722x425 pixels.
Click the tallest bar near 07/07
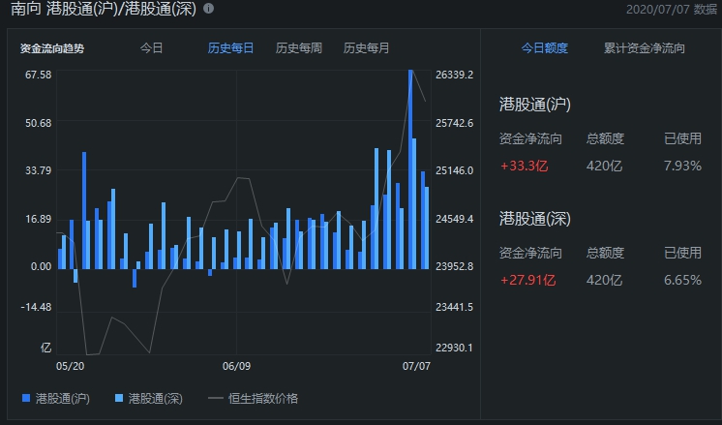click(x=410, y=169)
